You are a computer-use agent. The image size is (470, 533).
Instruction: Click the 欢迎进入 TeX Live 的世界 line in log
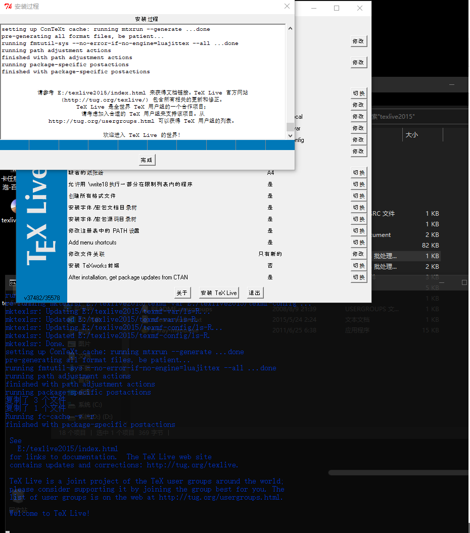(142, 135)
